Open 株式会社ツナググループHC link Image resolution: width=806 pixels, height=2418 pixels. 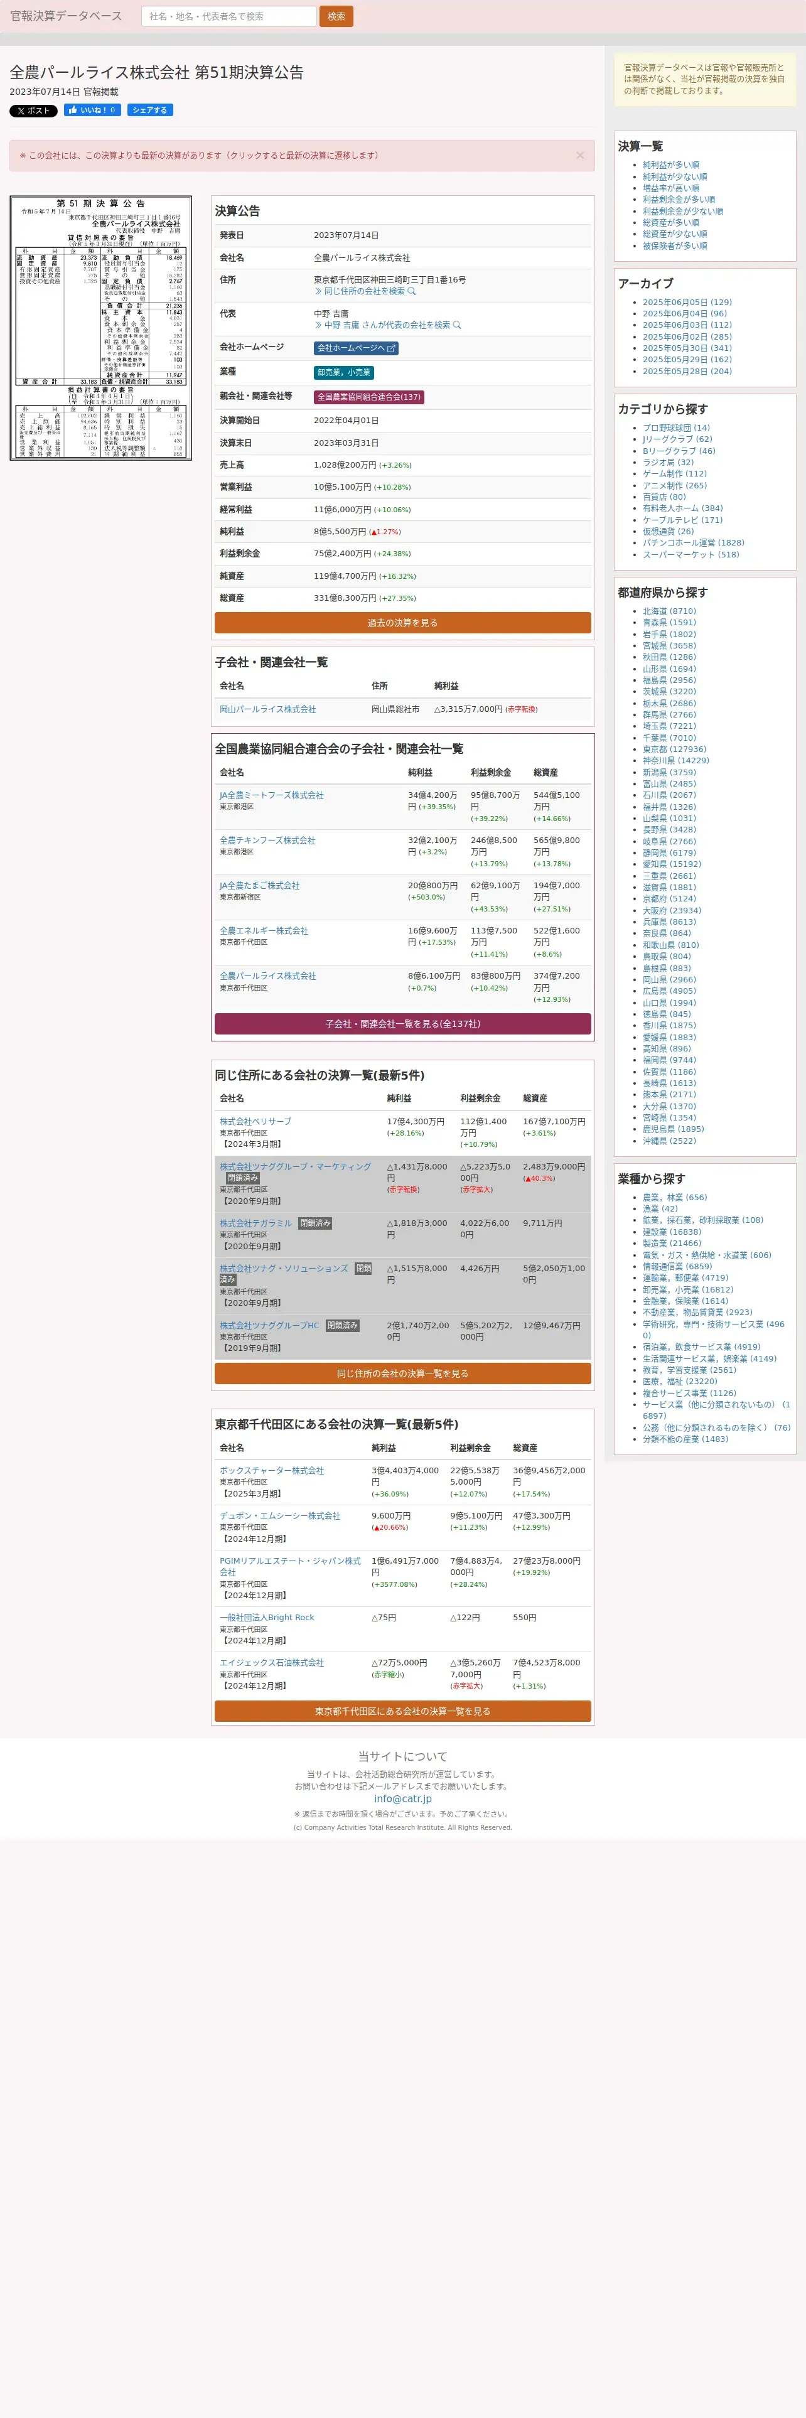[269, 1325]
